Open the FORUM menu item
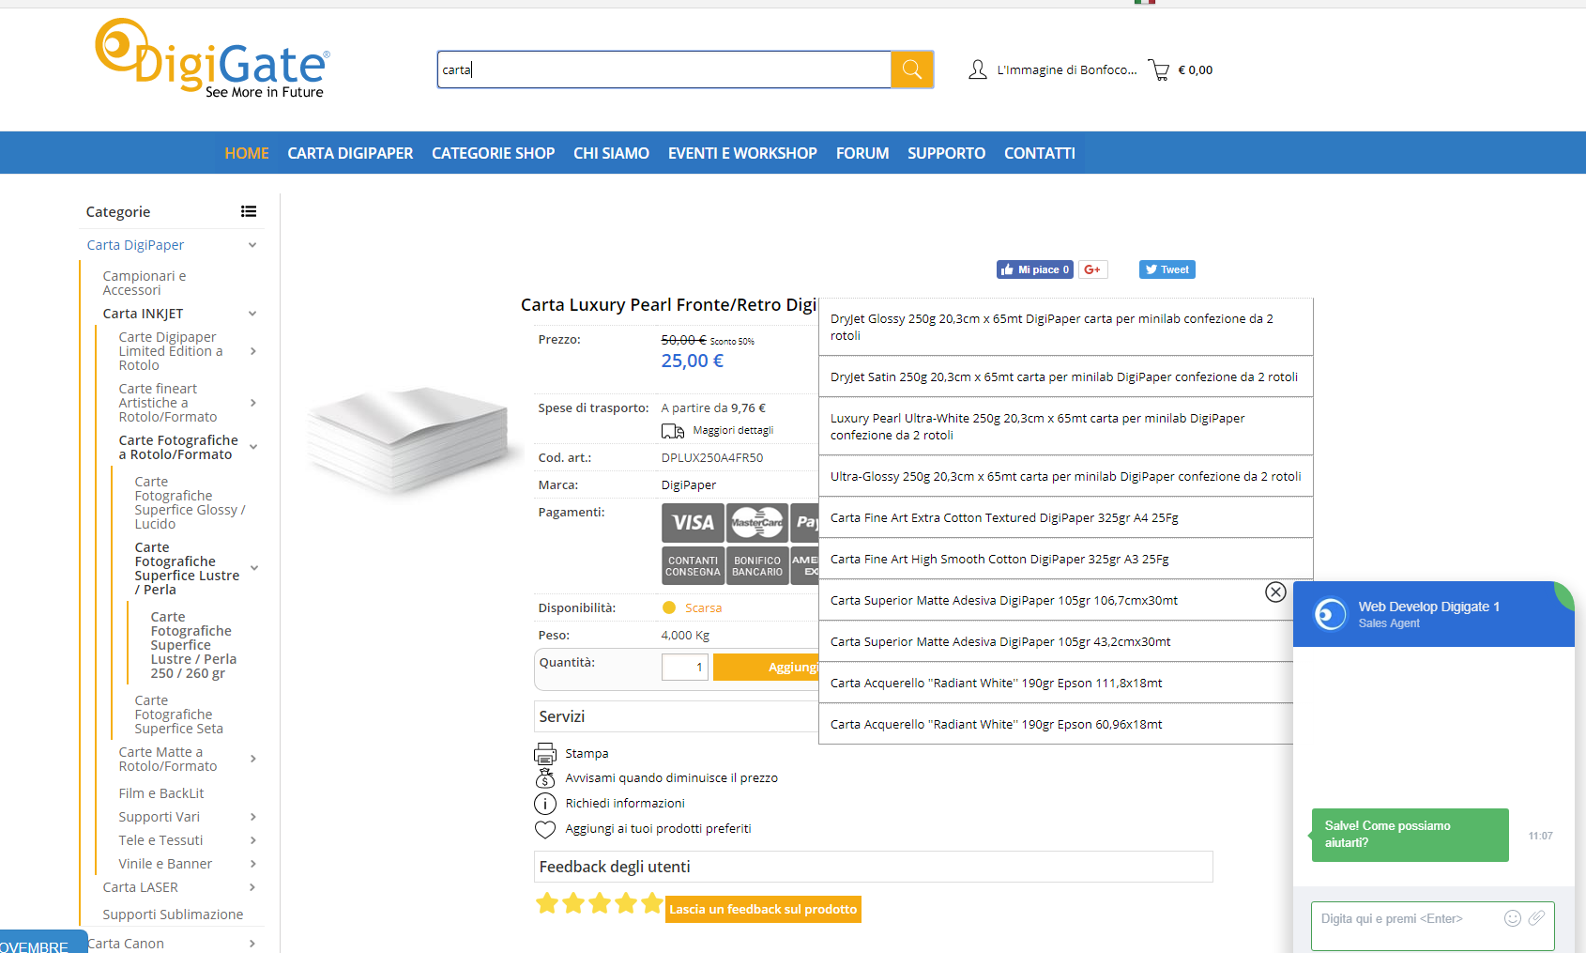 tap(862, 153)
